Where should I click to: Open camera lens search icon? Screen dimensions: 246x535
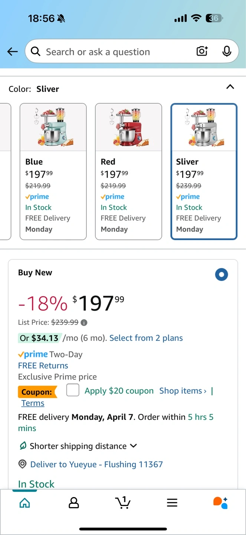click(202, 51)
